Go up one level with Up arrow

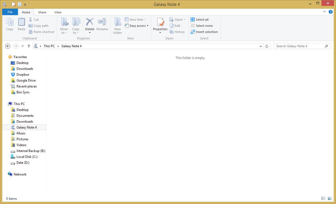click(29, 46)
